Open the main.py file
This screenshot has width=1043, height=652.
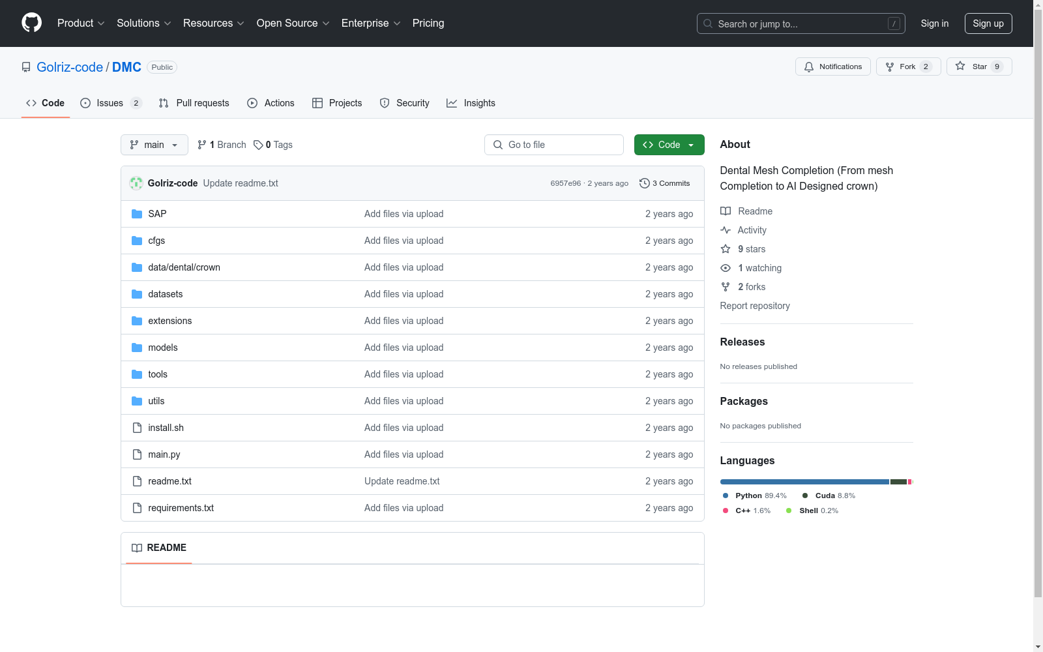(164, 454)
